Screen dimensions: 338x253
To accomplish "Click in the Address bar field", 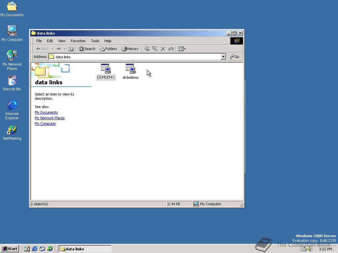I will [135, 57].
